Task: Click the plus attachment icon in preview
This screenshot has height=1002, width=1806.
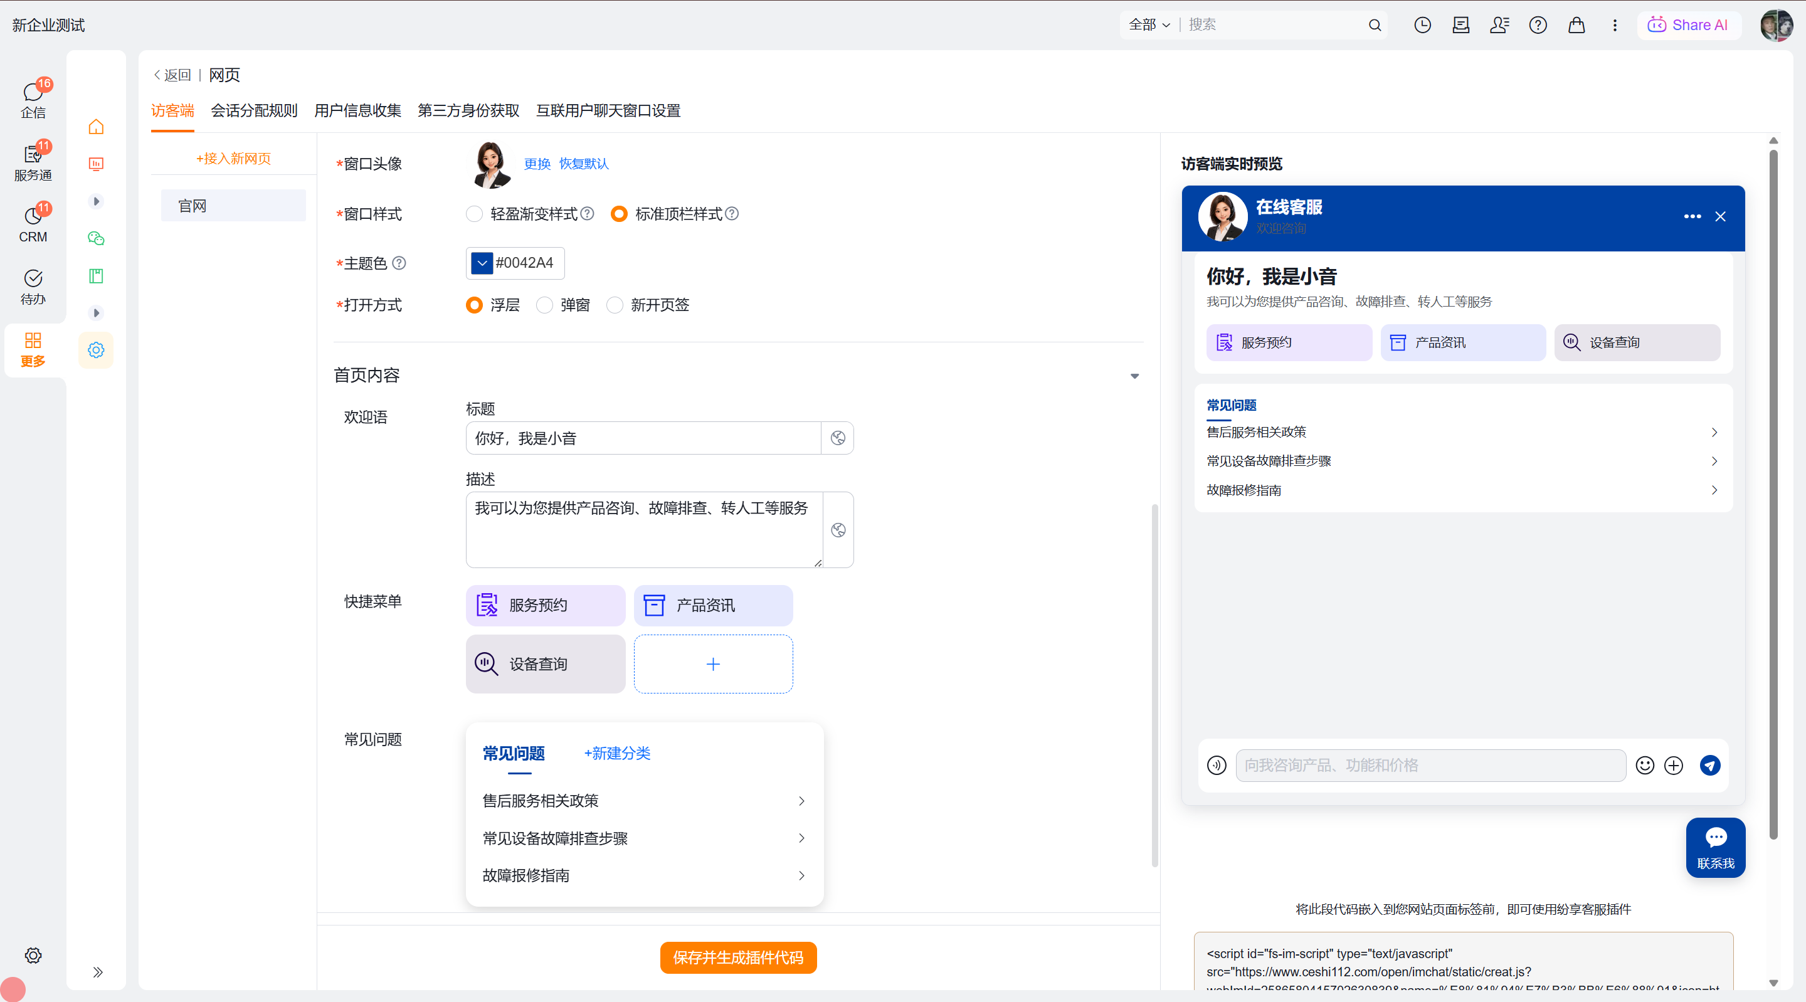Action: (x=1674, y=765)
